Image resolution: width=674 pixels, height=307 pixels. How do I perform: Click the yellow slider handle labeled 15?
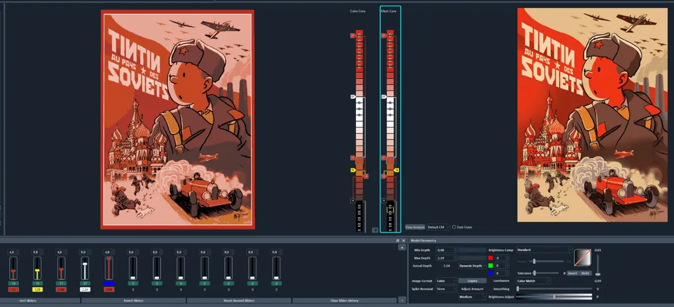click(37, 271)
